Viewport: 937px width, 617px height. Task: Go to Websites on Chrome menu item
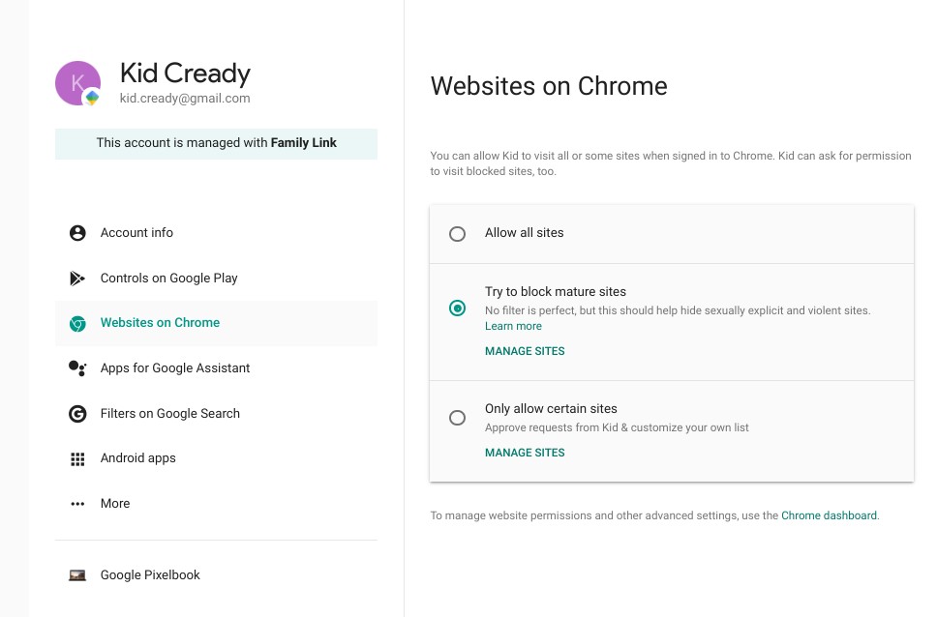pyautogui.click(x=216, y=323)
